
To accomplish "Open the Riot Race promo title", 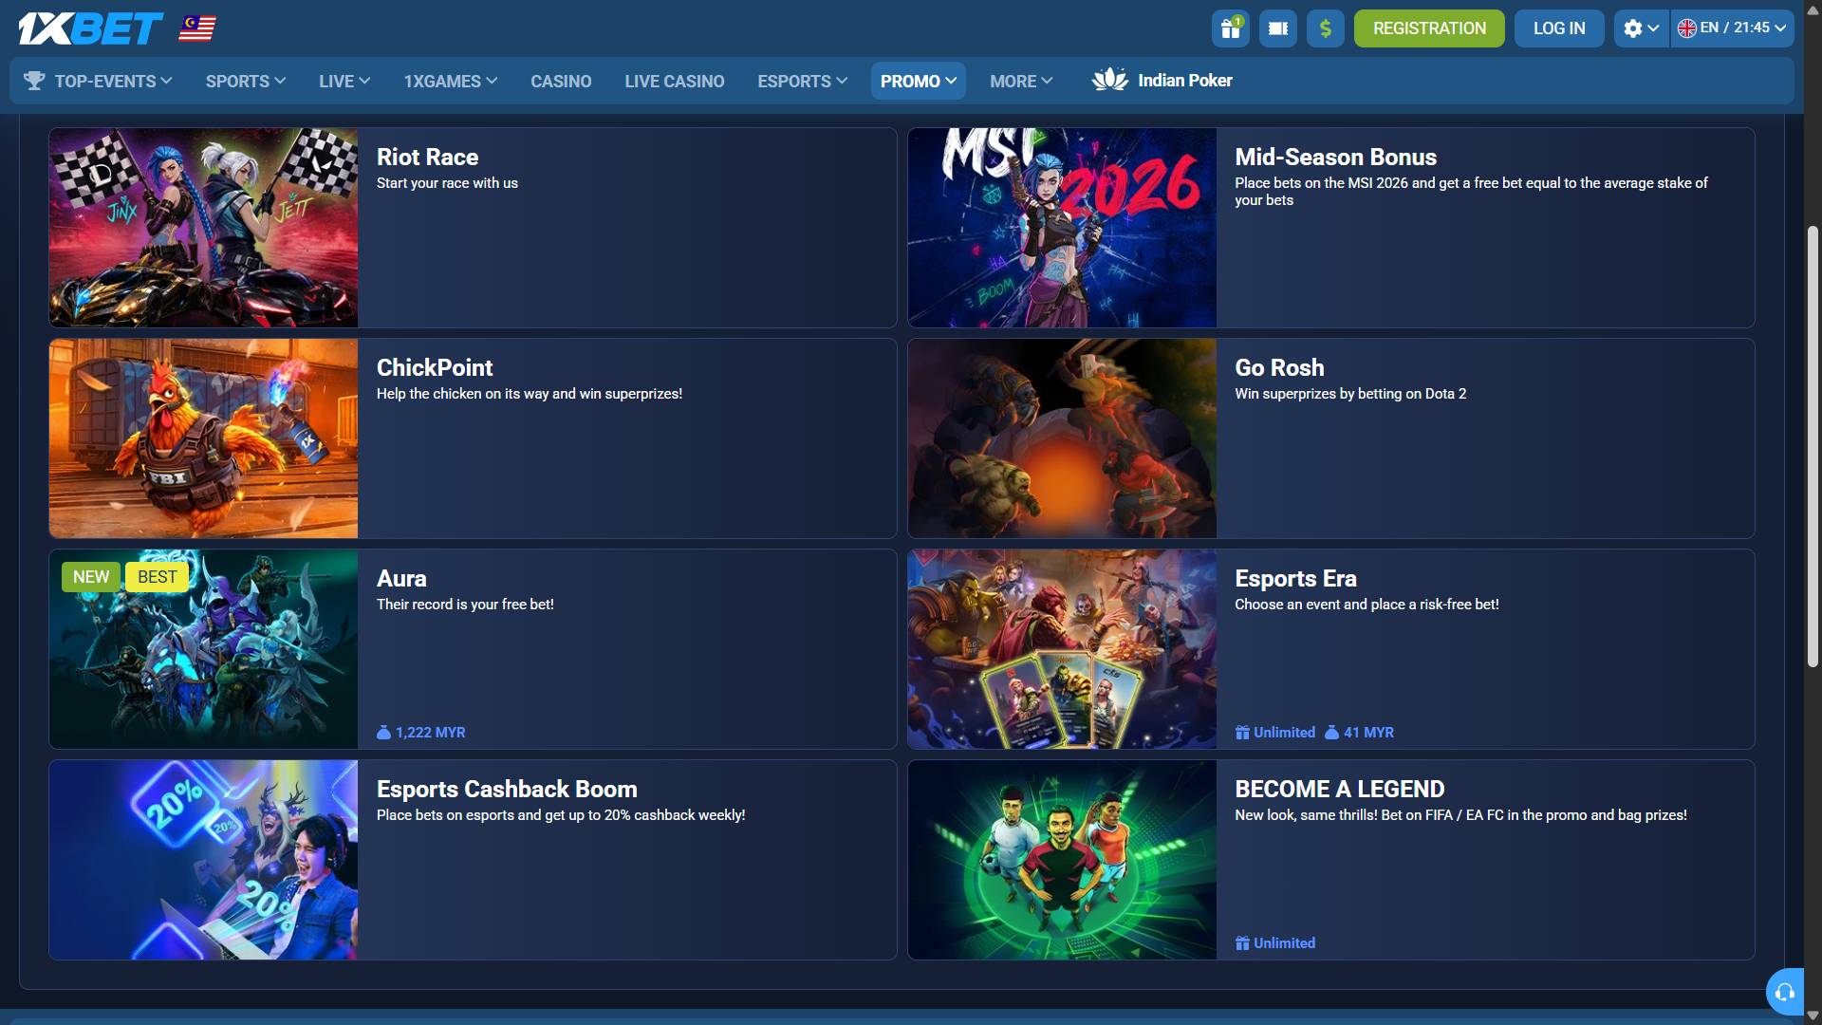I will (x=427, y=158).
